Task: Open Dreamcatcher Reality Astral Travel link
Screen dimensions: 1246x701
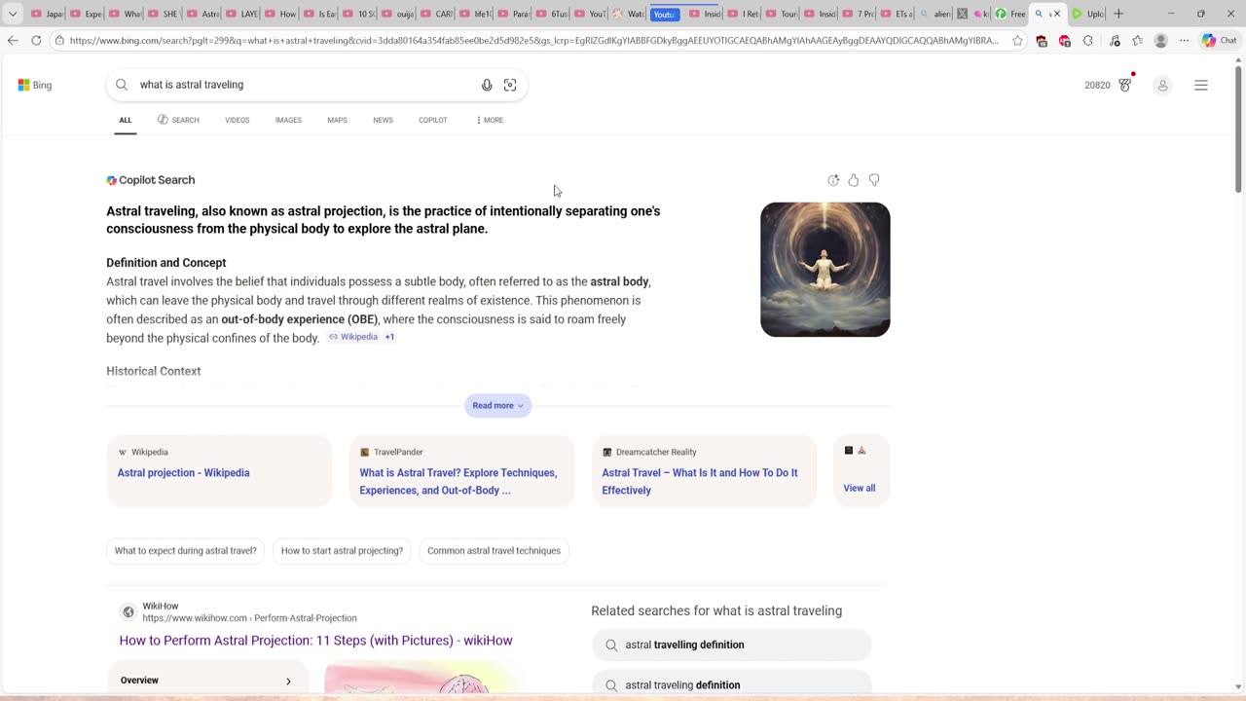Action: click(700, 482)
